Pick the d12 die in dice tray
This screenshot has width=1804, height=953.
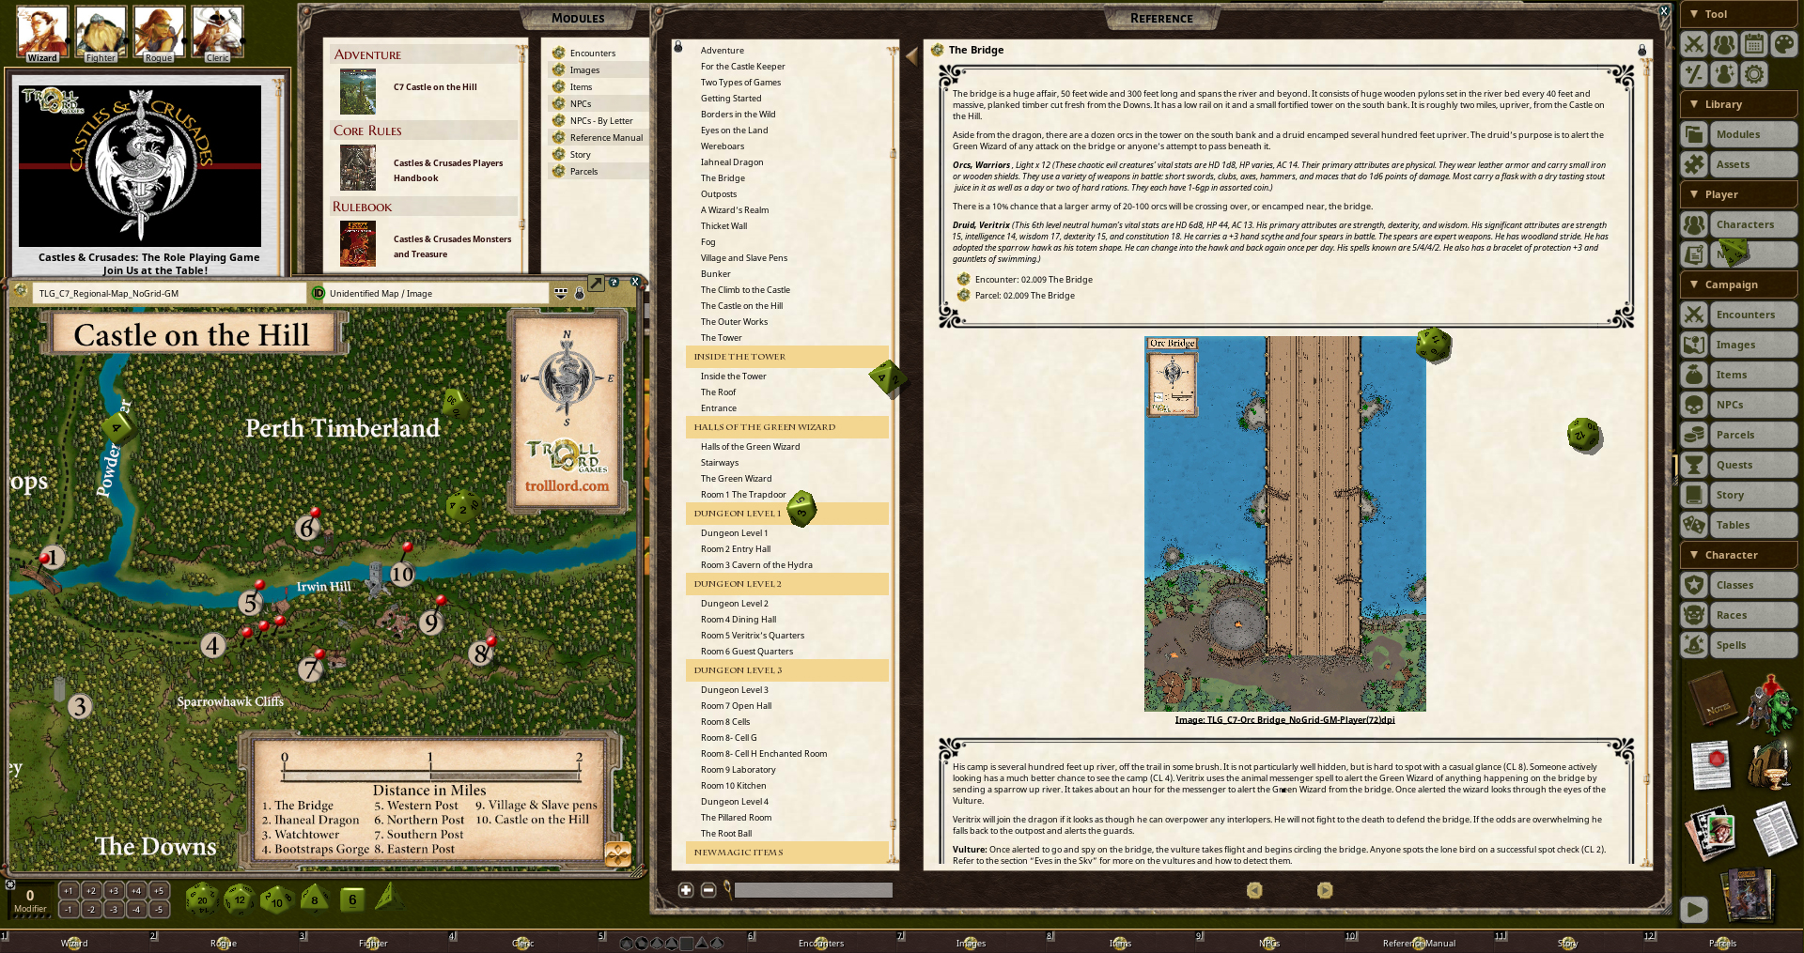(240, 899)
